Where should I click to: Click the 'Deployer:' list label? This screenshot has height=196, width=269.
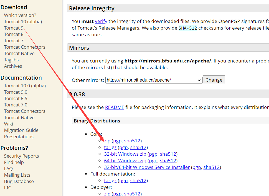(x=101, y=187)
